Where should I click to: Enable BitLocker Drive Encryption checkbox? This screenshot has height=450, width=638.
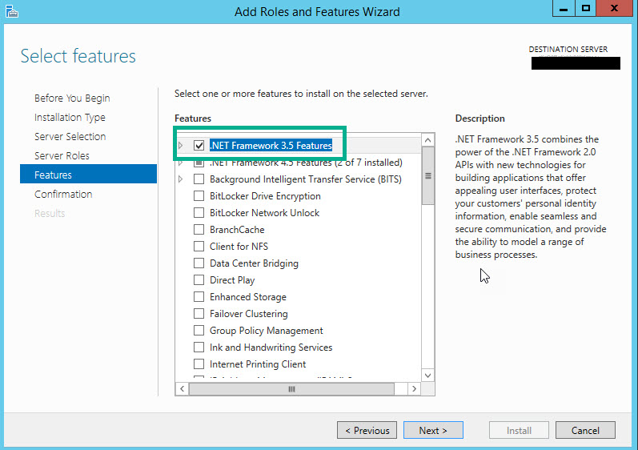pos(199,195)
